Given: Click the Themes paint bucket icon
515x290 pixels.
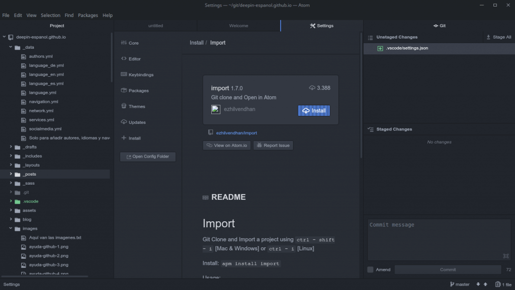Looking at the screenshot, I should [x=124, y=106].
